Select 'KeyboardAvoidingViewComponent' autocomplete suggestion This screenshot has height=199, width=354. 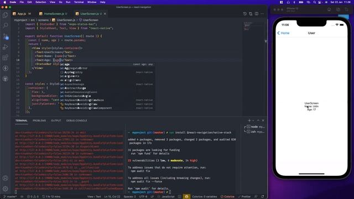(107, 108)
